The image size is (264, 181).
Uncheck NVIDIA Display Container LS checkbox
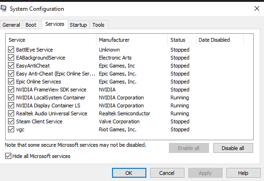pos(11,106)
